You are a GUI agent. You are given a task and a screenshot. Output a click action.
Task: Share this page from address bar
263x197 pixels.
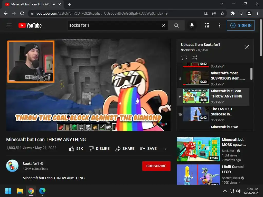click(214, 13)
